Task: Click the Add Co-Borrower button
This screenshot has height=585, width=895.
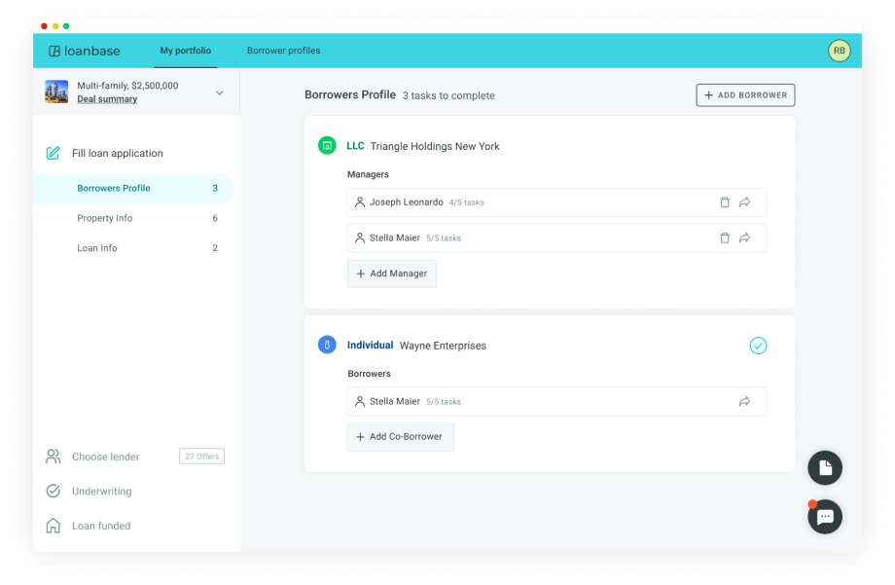Action: click(400, 437)
